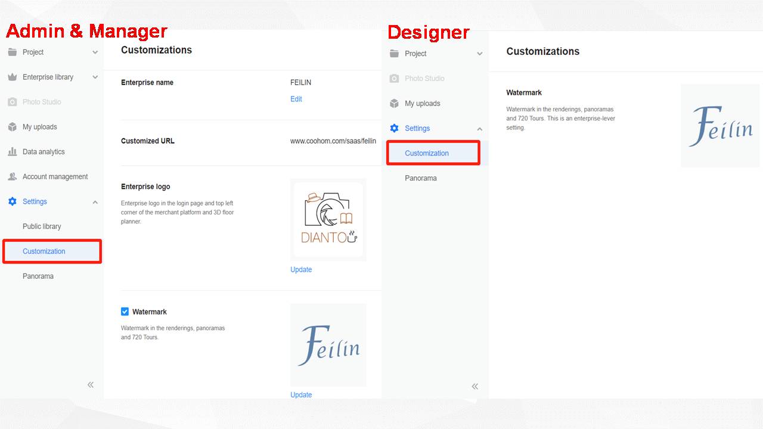Click the My uploads cube icon in Designer sidebar

click(394, 103)
